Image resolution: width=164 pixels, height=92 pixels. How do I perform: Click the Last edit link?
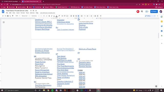tap(47, 13)
